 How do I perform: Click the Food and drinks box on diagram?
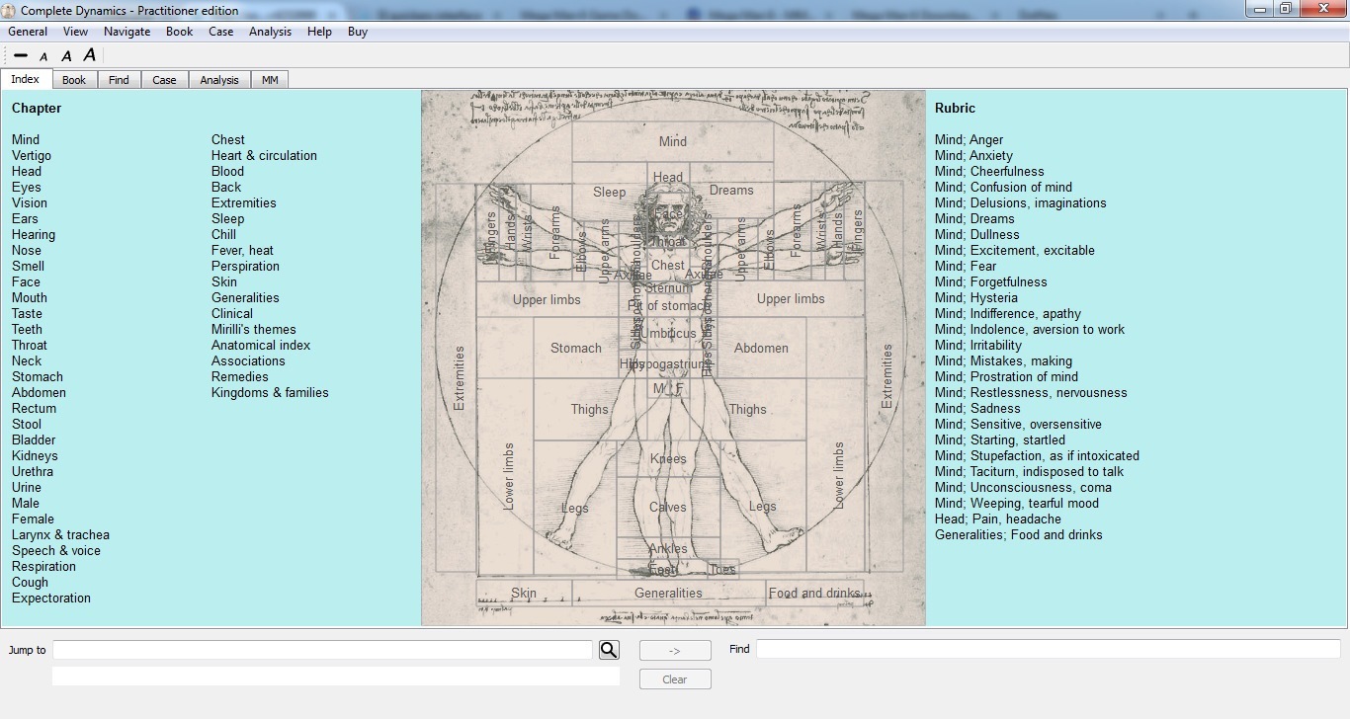(814, 593)
